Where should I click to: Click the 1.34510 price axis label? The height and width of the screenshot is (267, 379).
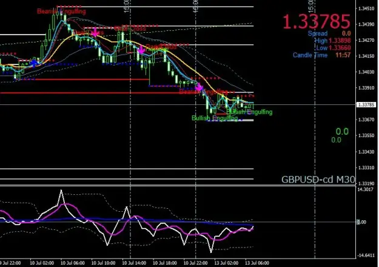coord(366,8)
